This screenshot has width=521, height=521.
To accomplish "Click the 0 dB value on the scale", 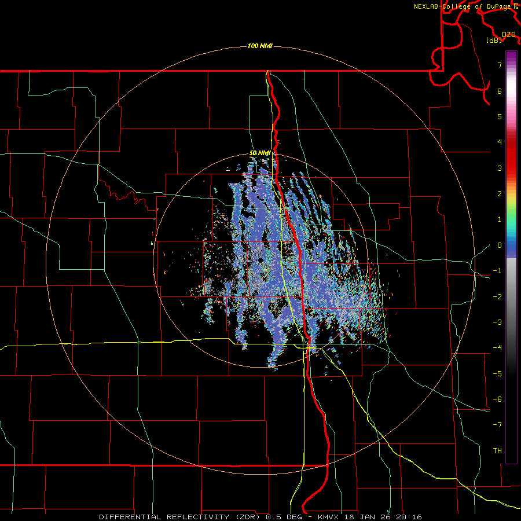I will click(500, 245).
